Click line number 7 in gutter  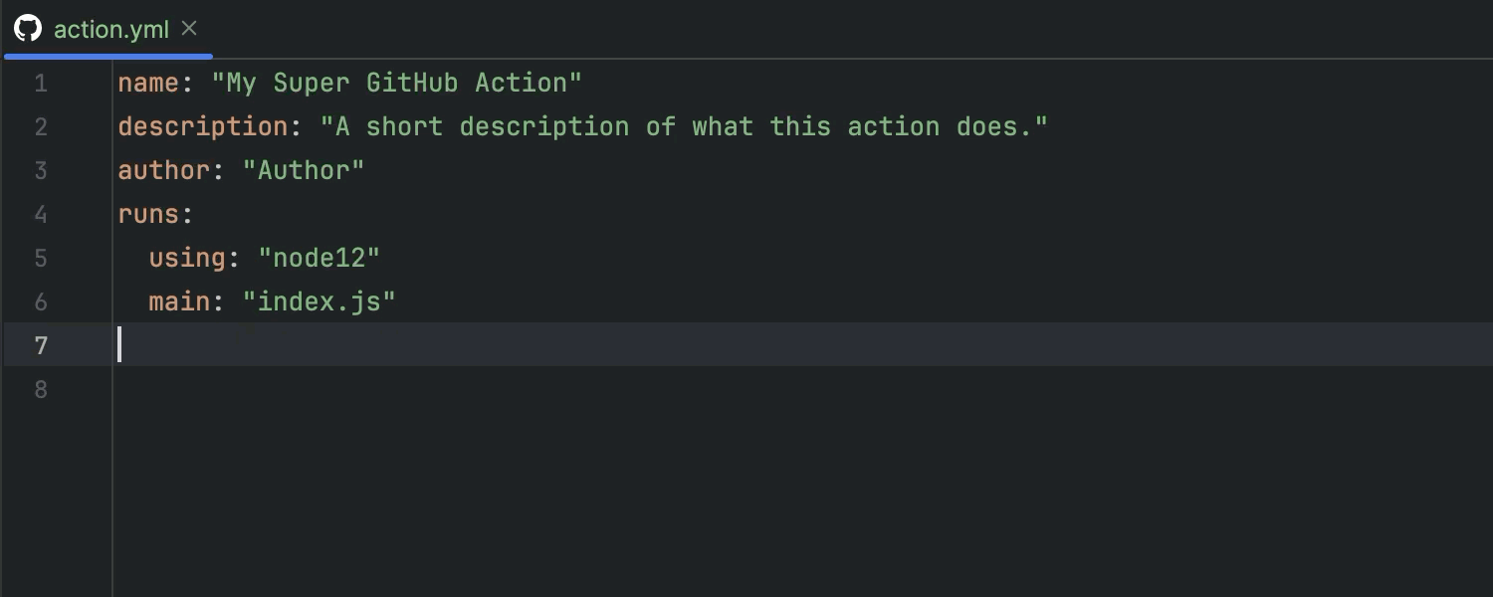pos(41,346)
